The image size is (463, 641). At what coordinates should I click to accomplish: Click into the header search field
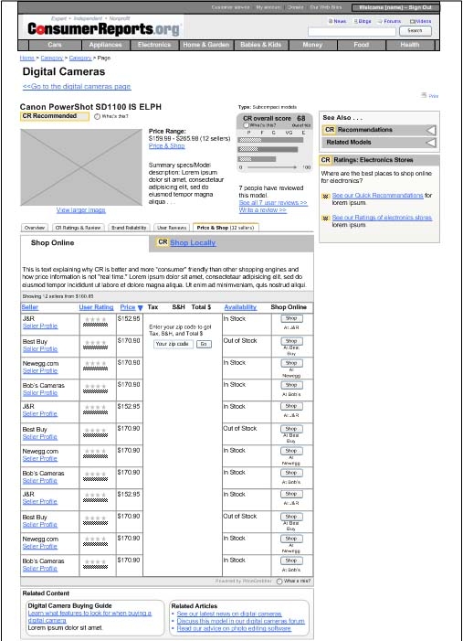click(352, 31)
